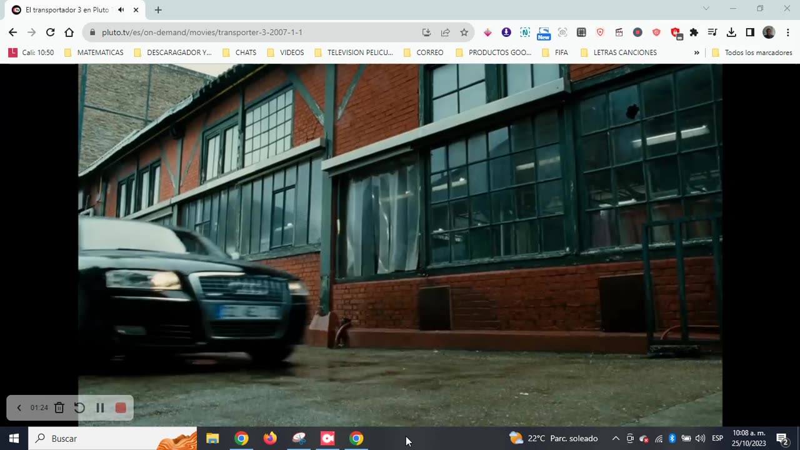This screenshot has height=450, width=800.
Task: Open the profile avatar menu
Action: tap(769, 32)
